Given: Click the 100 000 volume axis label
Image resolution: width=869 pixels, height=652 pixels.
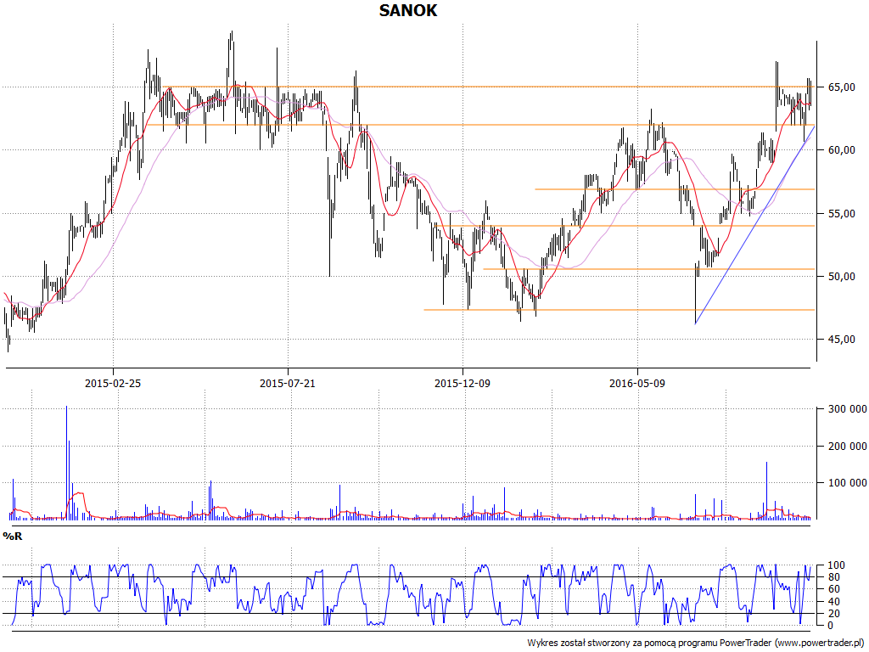Looking at the screenshot, I should pyautogui.click(x=847, y=483).
